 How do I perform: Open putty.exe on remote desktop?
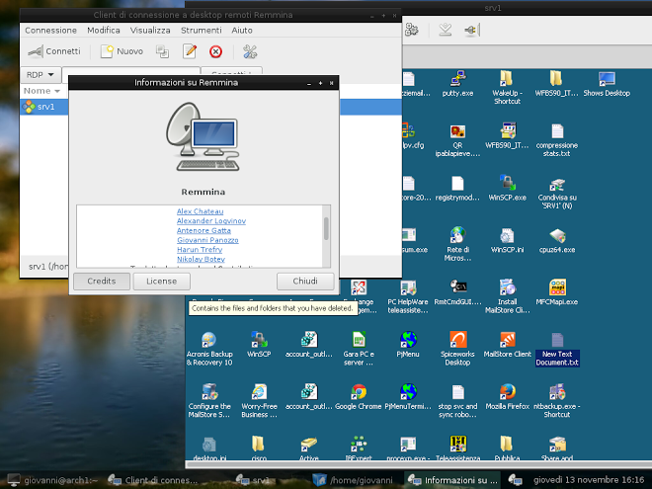pos(456,80)
